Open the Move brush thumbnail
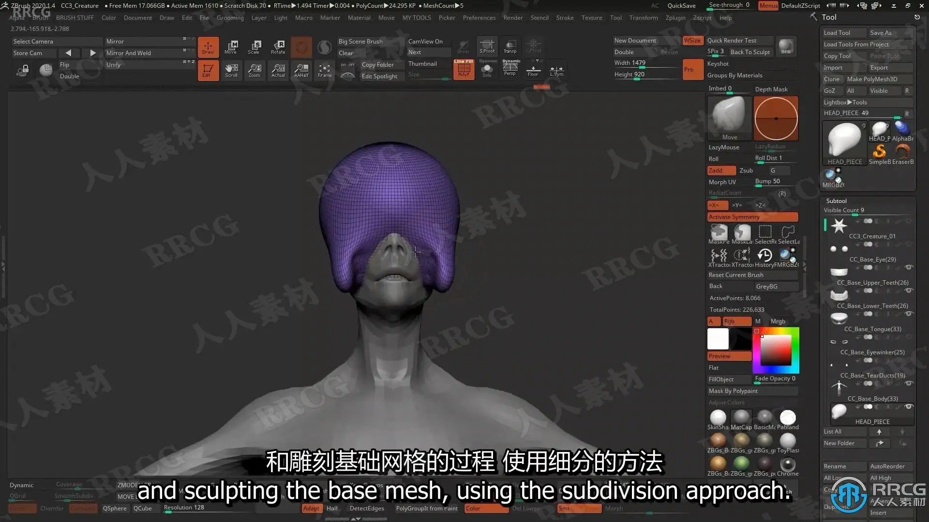Viewport: 929px width, 522px height. [x=729, y=118]
